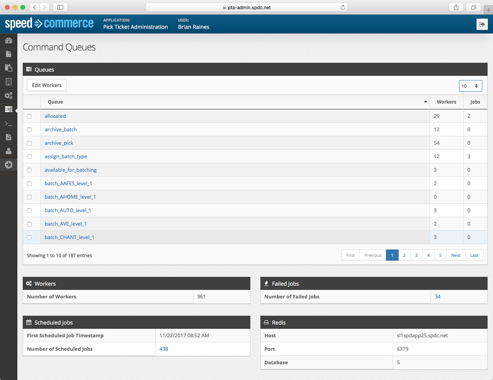Check the allocated queue checkbox
This screenshot has height=380, width=493.
pyautogui.click(x=29, y=116)
